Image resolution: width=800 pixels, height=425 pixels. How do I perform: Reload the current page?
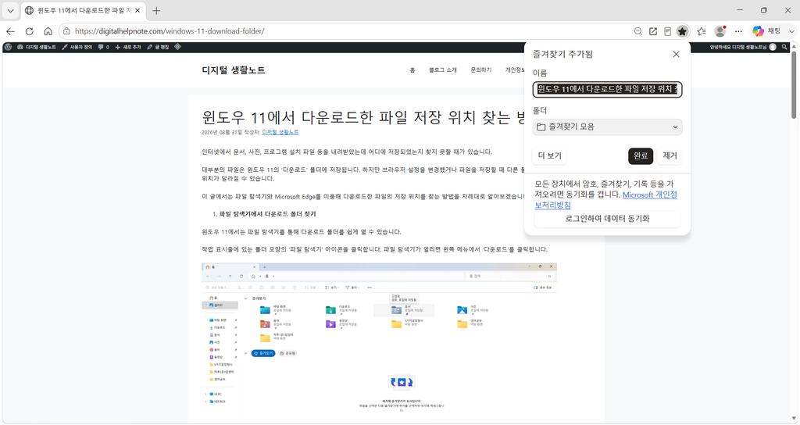tap(29, 31)
